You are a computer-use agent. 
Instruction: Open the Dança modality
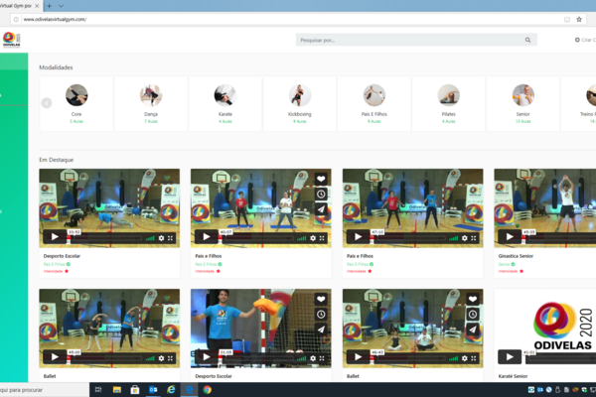[151, 100]
